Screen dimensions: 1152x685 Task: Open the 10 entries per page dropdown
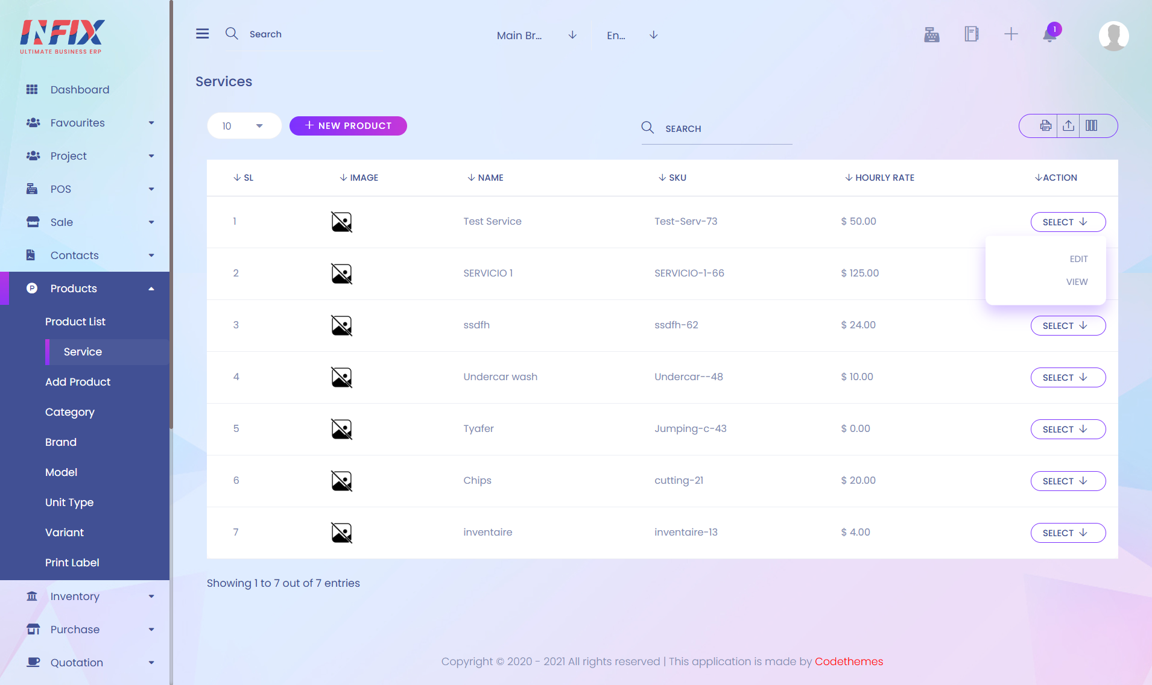(x=244, y=125)
